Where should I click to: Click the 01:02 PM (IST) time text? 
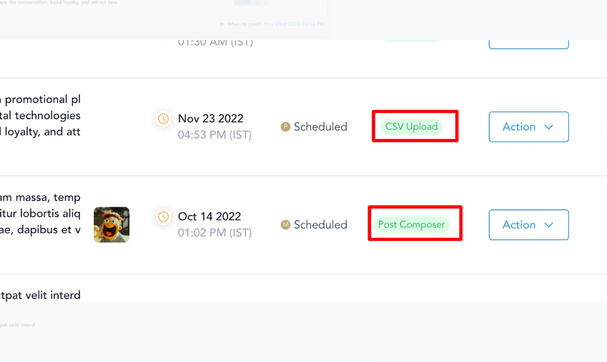[215, 233]
